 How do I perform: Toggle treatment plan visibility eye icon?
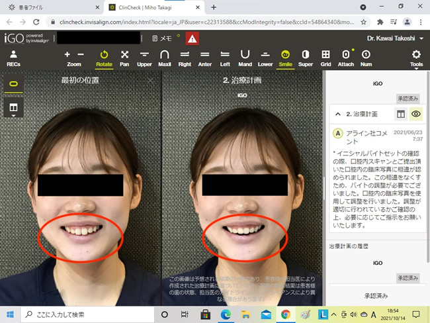[417, 114]
